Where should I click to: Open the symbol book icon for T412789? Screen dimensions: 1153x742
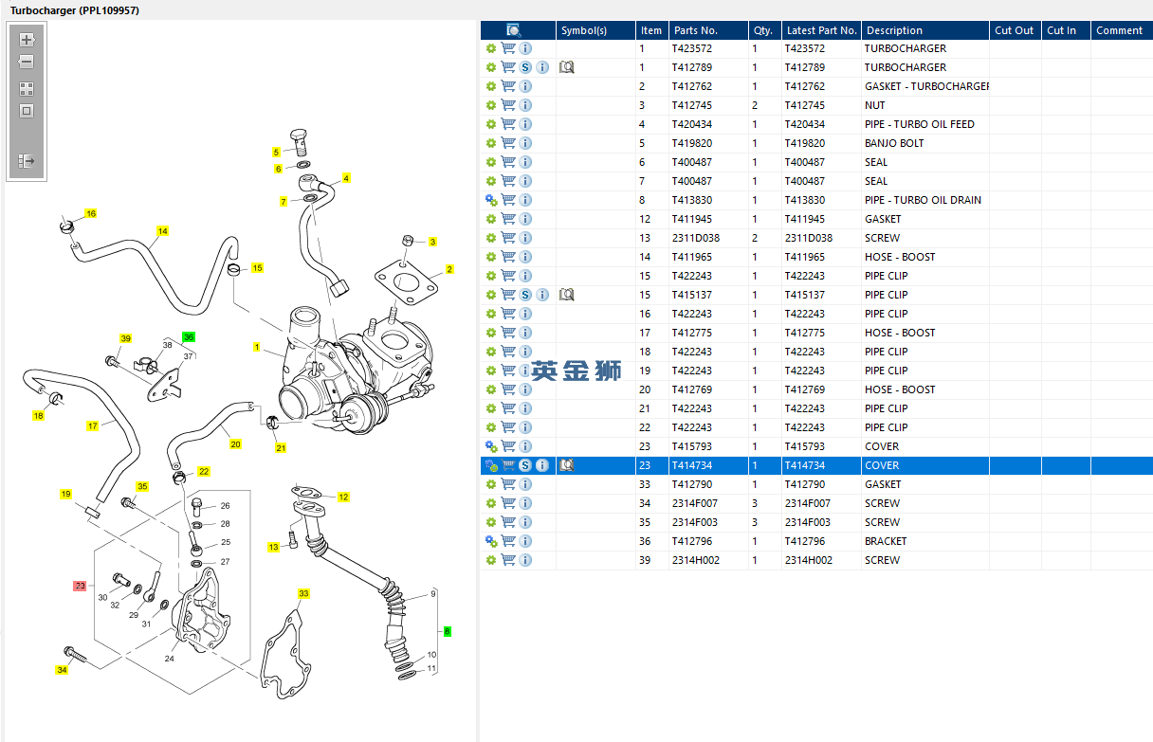coord(567,67)
